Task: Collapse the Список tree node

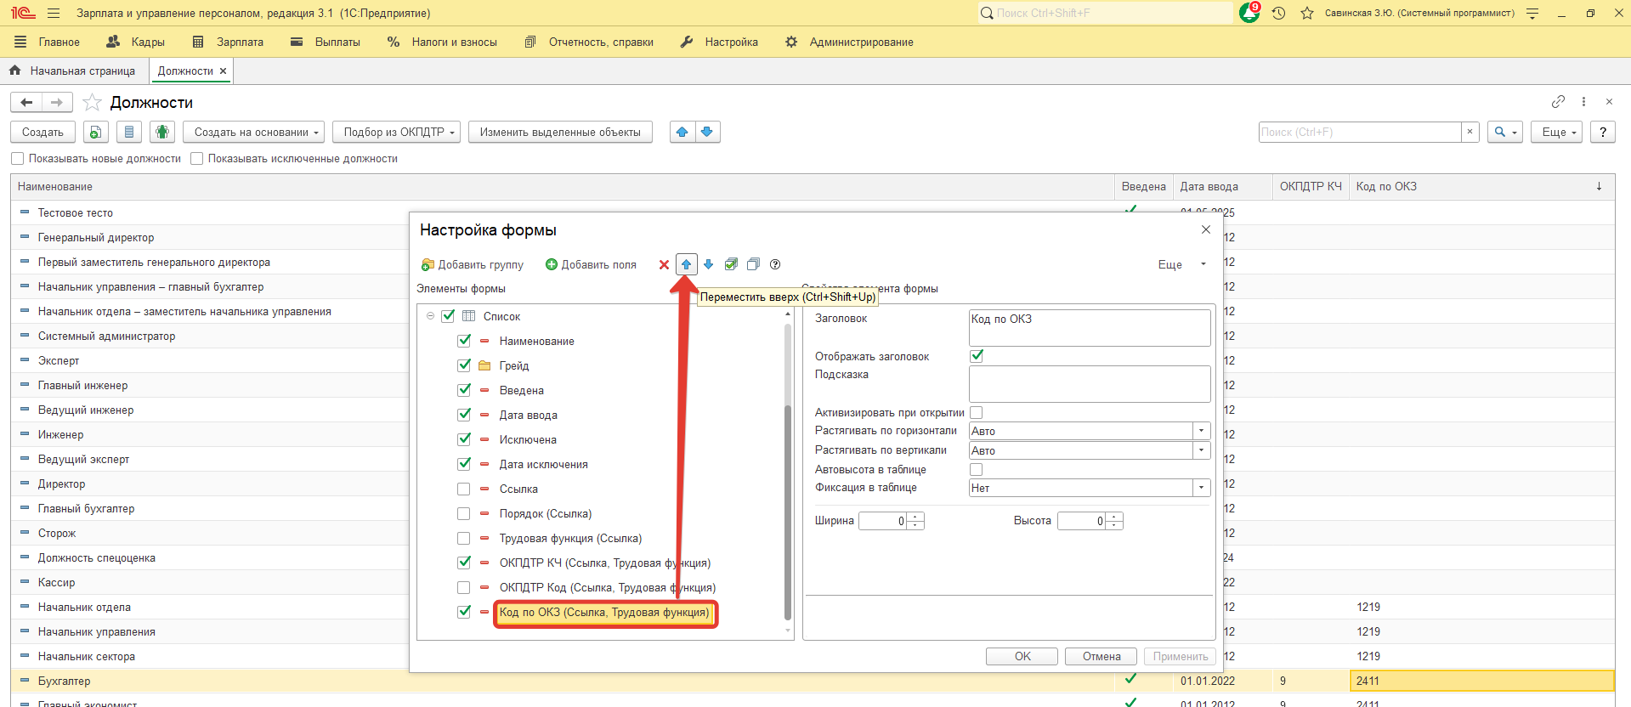Action: (430, 316)
